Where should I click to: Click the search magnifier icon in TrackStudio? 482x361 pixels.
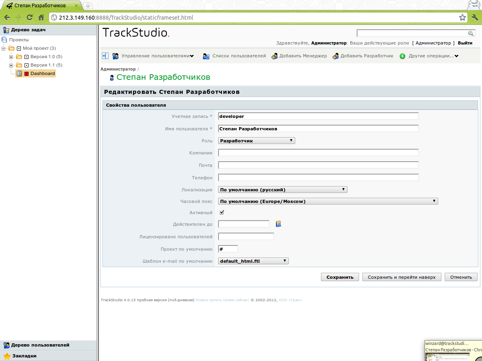coord(471,33)
